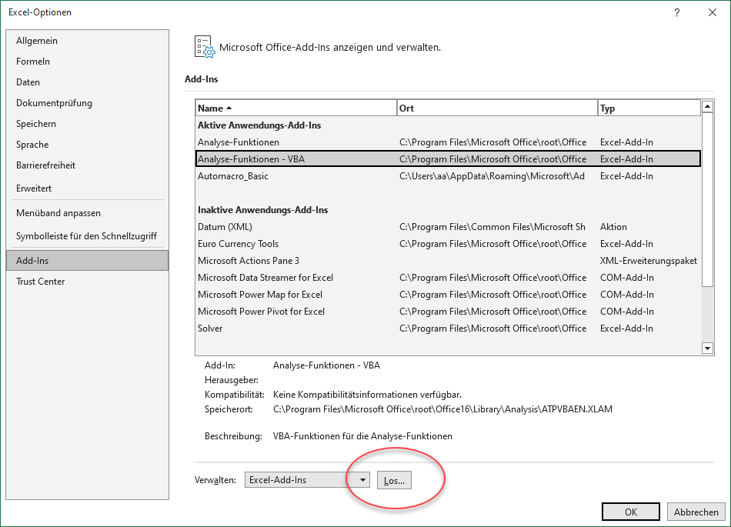Select Microsoft Power Pivot for Excel
Screen dimensions: 731x527
tap(448, 312)
